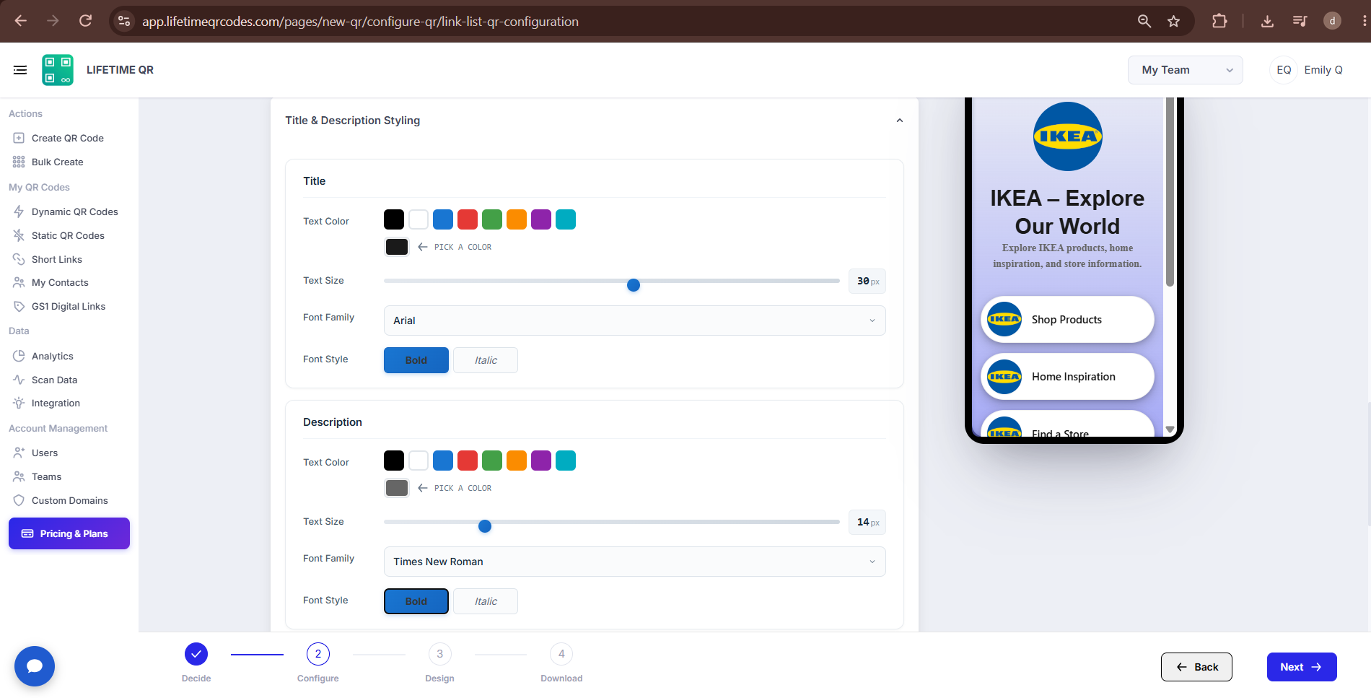Viewport: 1371px width, 698px height.
Task: Toggle Bold for the Title font style
Action: [x=416, y=360]
